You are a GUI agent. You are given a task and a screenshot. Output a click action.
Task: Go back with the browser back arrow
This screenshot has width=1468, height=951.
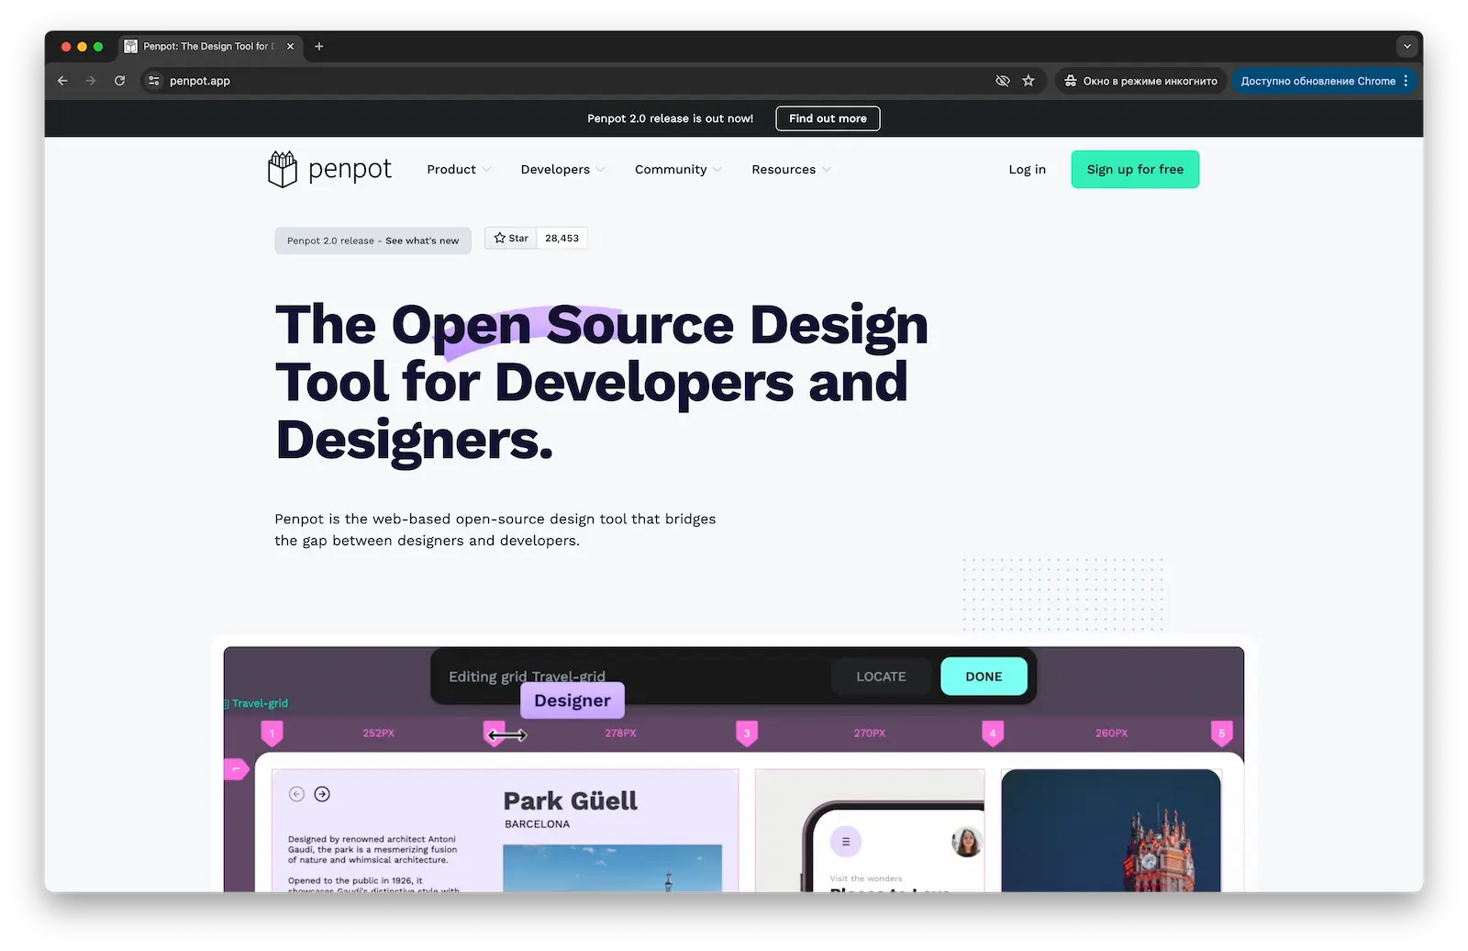[x=62, y=81]
